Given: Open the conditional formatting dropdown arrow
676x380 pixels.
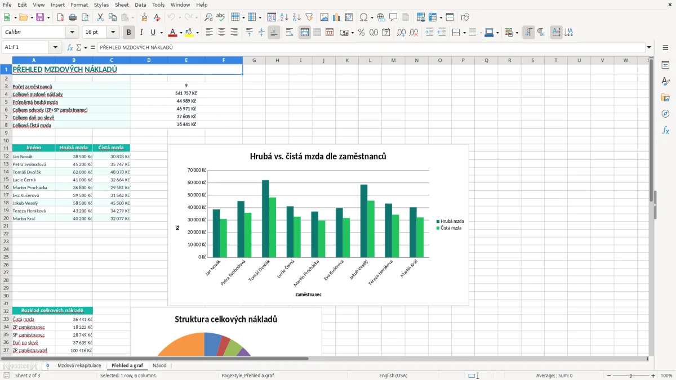Looking at the screenshot, I should pyautogui.click(x=517, y=33).
